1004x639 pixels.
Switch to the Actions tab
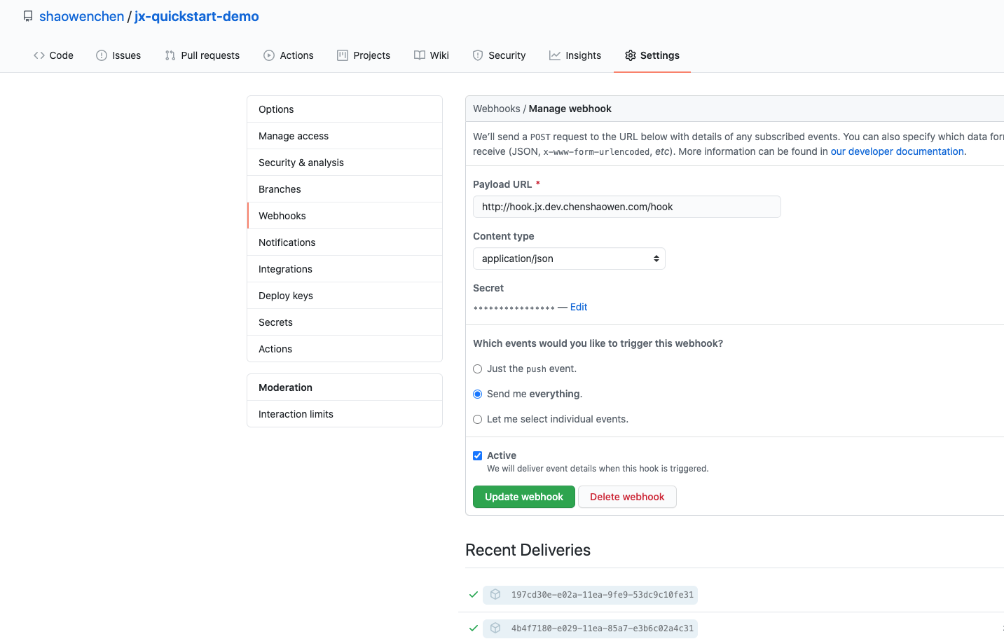289,55
